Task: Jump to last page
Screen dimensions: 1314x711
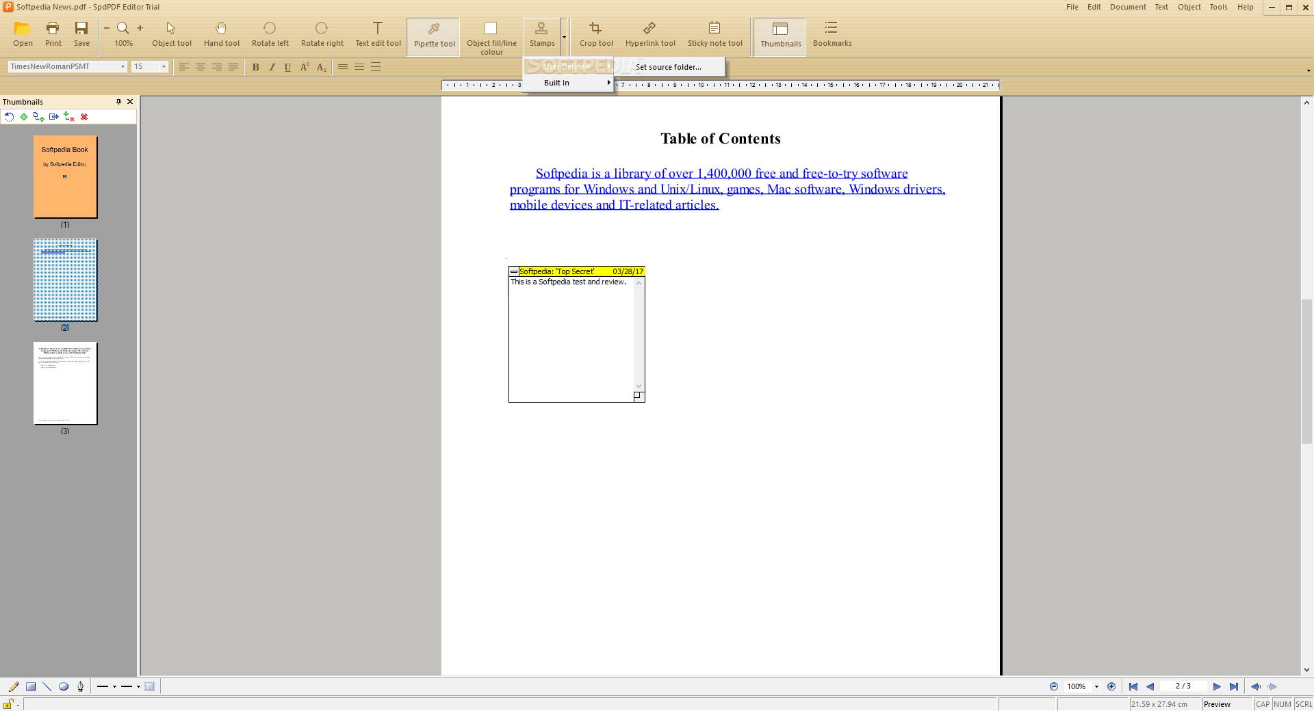Action: (x=1233, y=686)
